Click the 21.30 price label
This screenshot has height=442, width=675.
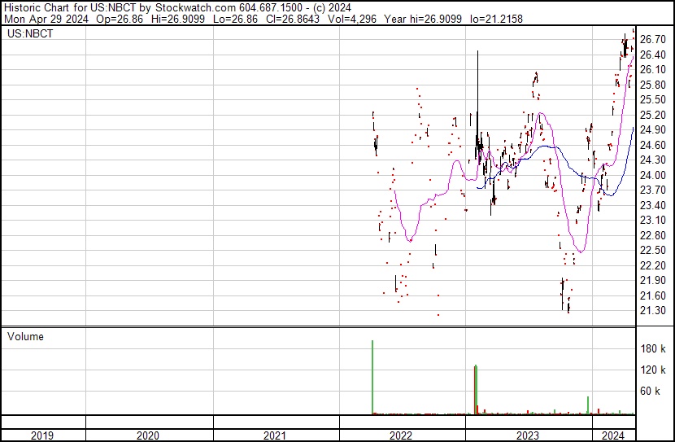pos(653,311)
